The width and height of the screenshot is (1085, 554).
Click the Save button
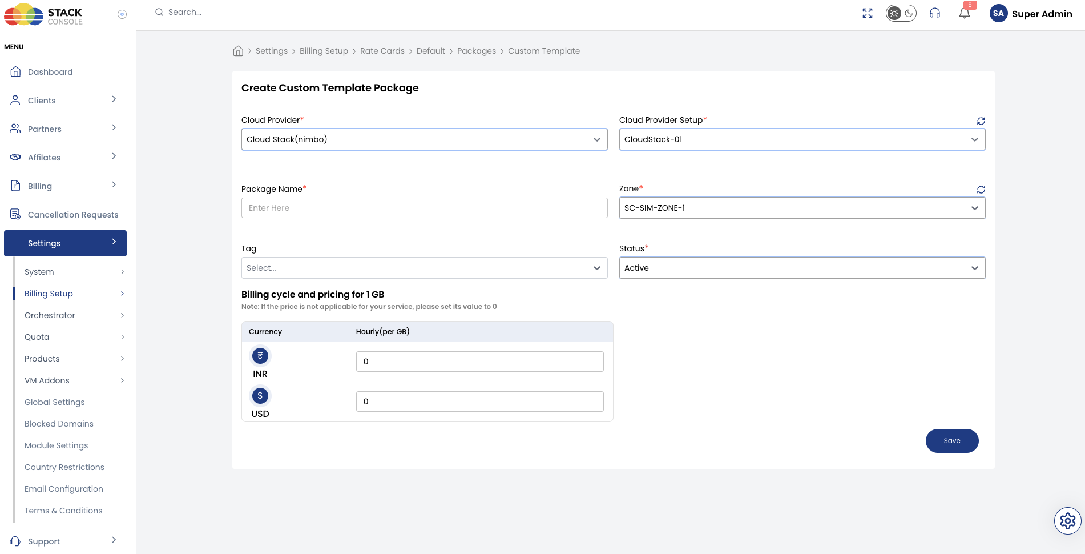click(952, 441)
